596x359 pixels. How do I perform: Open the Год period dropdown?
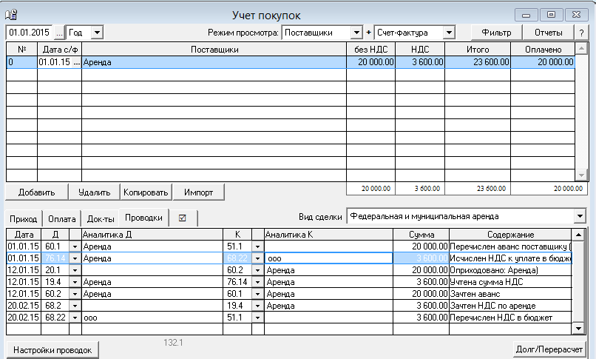point(96,33)
